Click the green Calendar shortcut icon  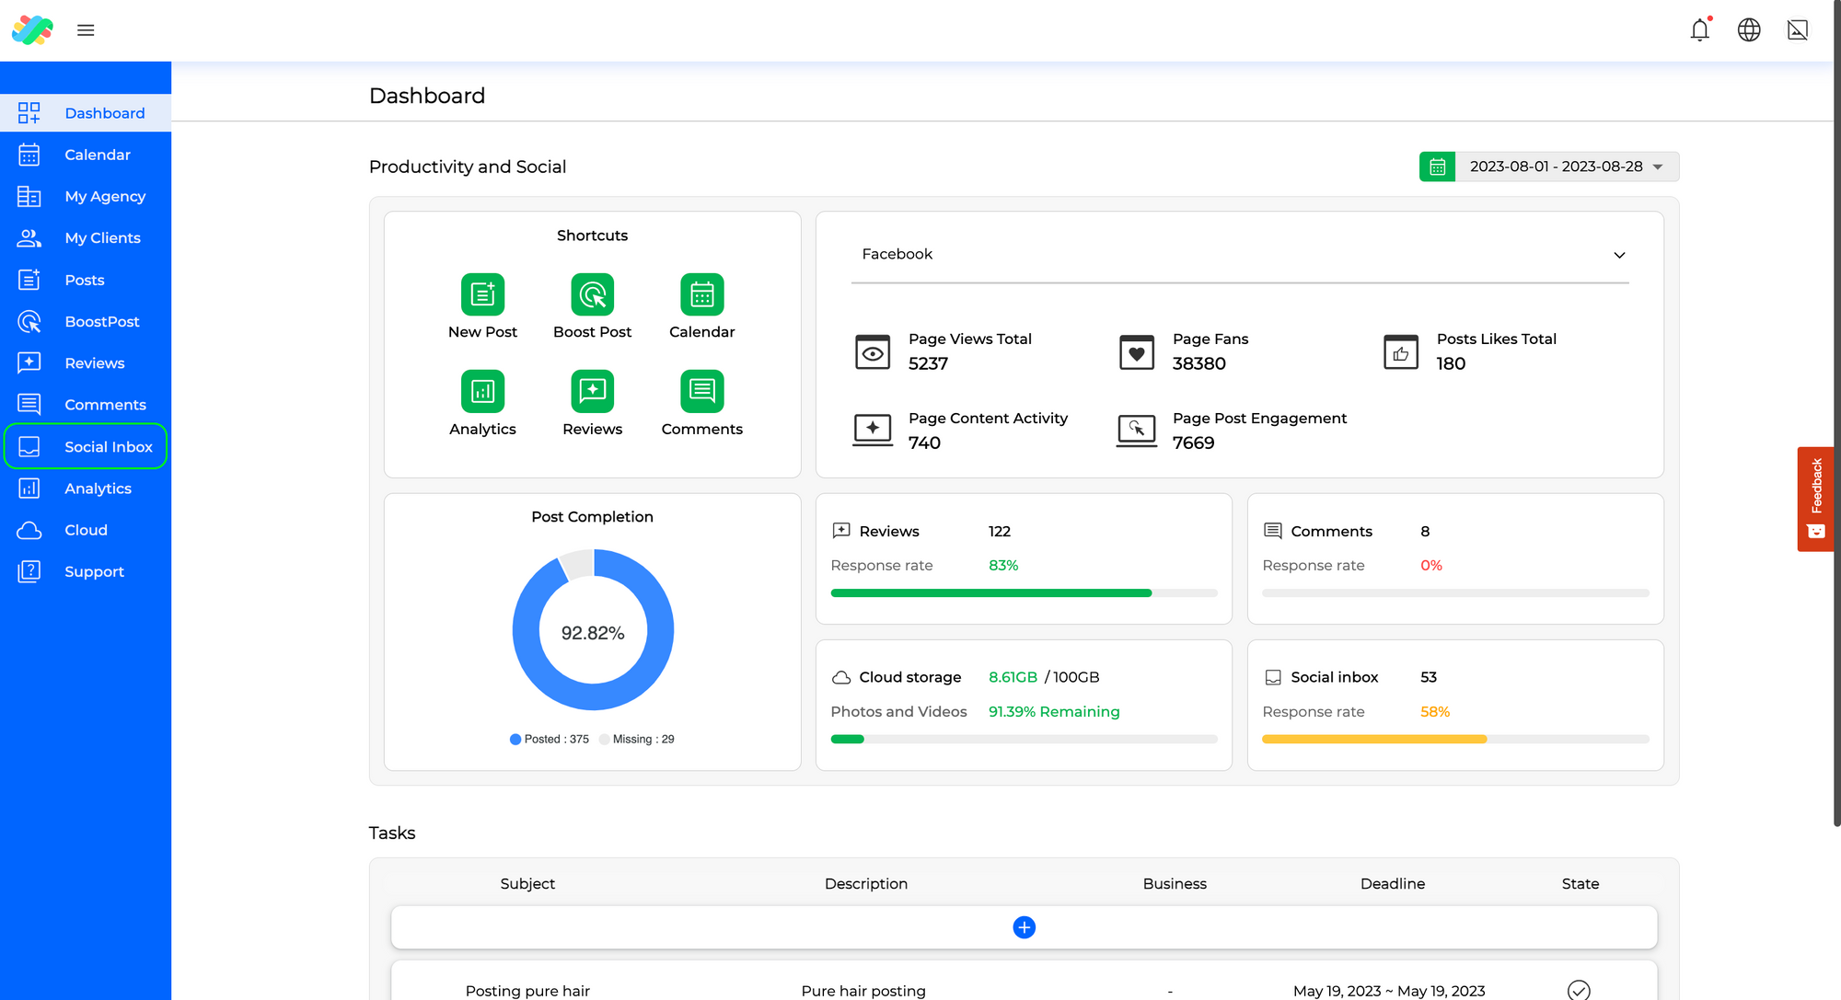pos(701,294)
